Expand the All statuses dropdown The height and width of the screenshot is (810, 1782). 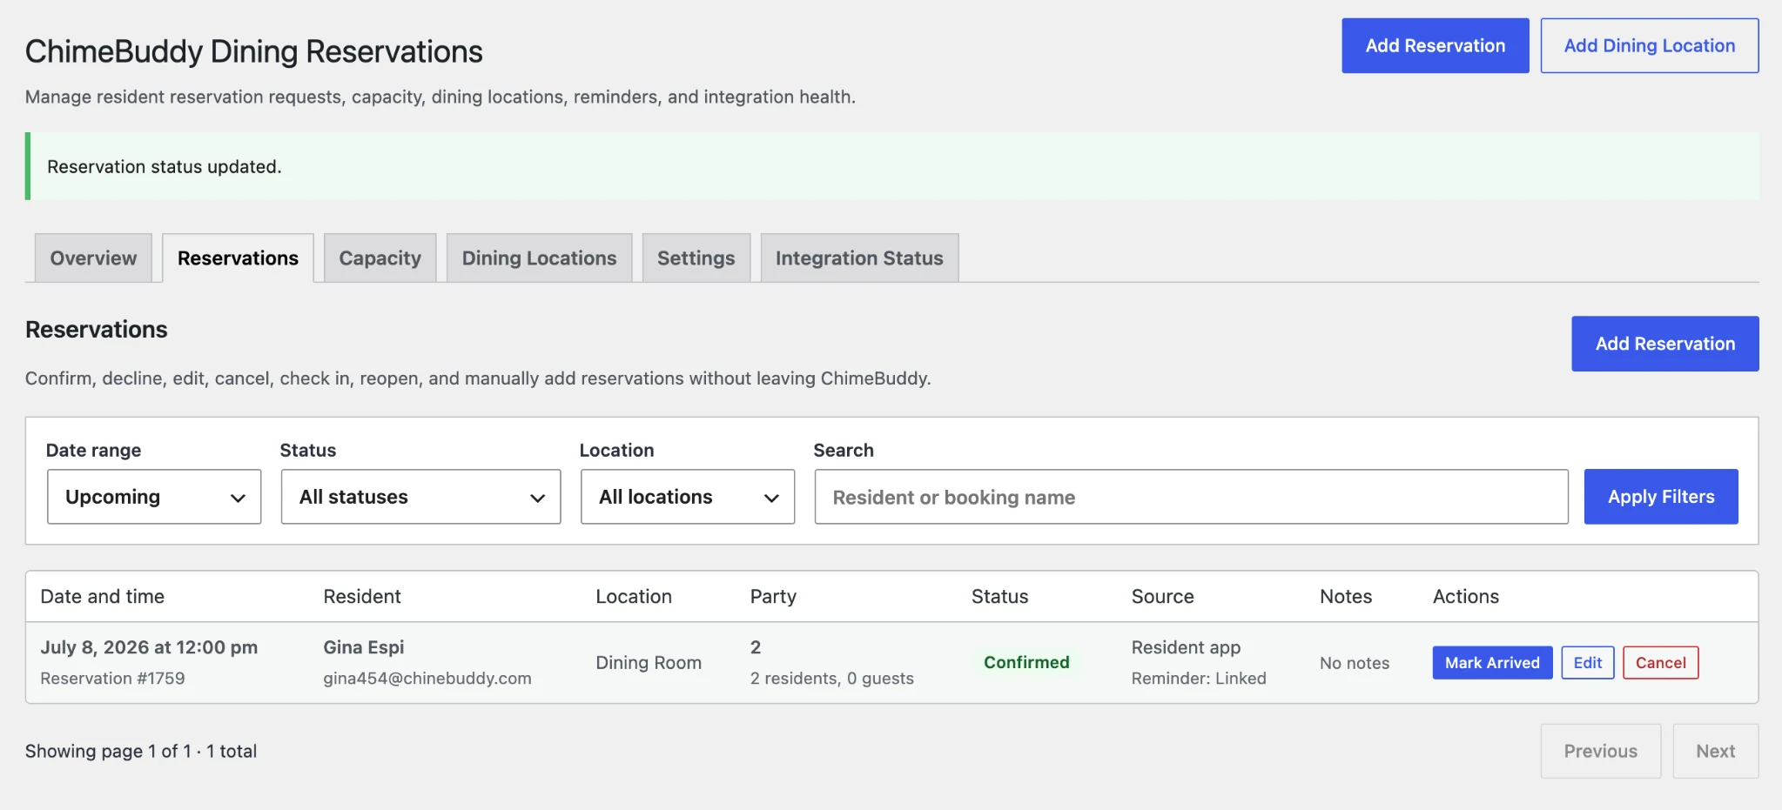tap(420, 497)
